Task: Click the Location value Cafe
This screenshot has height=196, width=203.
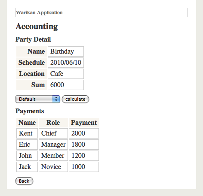Action: point(66,74)
